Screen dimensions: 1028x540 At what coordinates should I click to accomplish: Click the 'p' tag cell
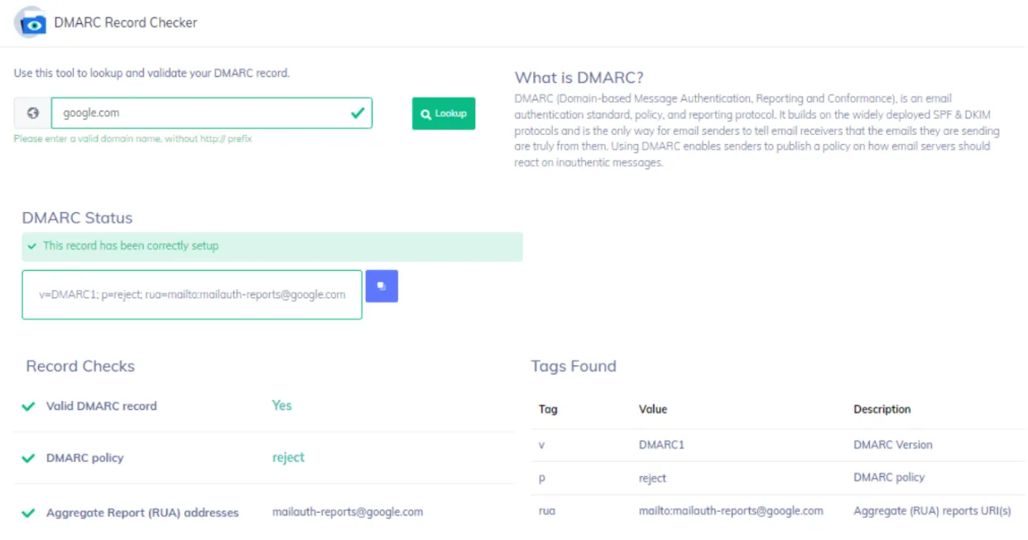point(542,478)
